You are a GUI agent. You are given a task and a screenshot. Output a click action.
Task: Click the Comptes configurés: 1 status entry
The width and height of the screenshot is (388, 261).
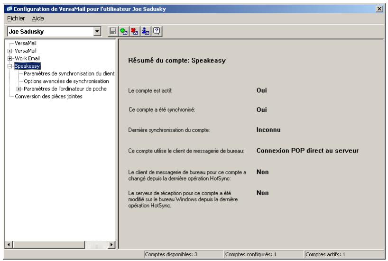264,254
